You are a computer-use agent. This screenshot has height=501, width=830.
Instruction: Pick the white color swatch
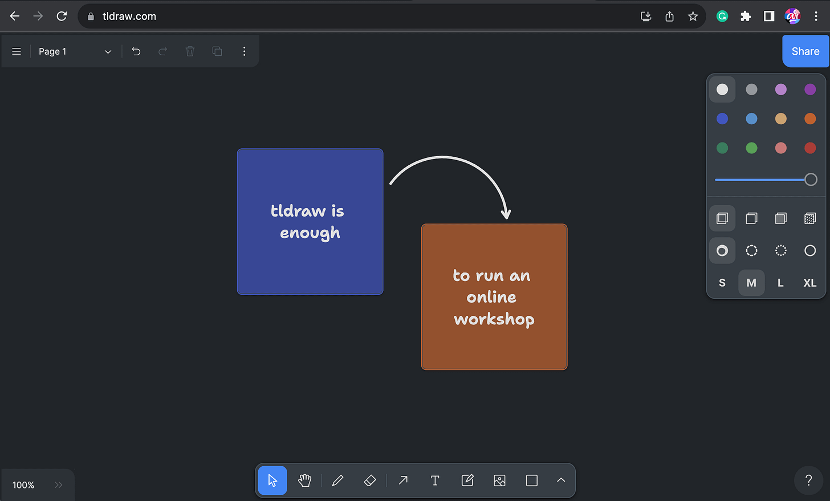click(722, 89)
